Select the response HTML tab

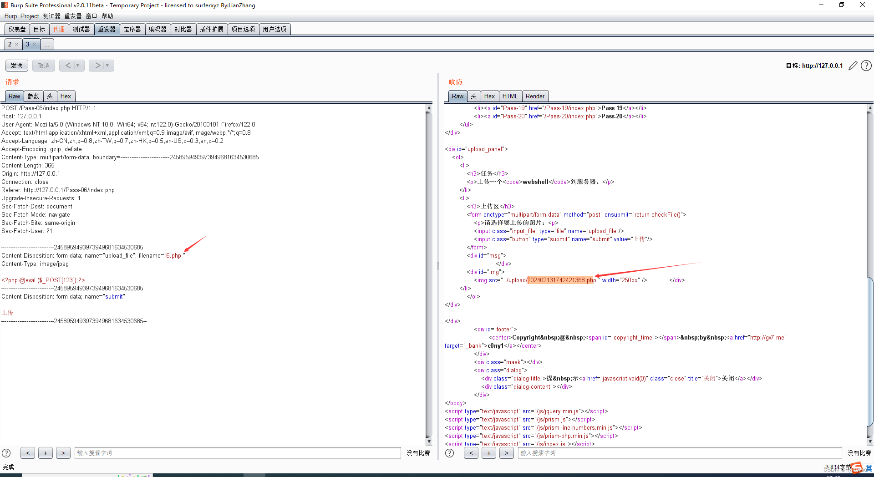(x=510, y=96)
